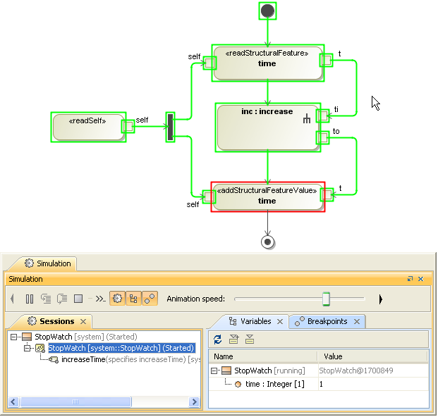The width and height of the screenshot is (438, 417).
Task: Collapse the StopWatch system::StopWatch child node
Action: click(28, 348)
